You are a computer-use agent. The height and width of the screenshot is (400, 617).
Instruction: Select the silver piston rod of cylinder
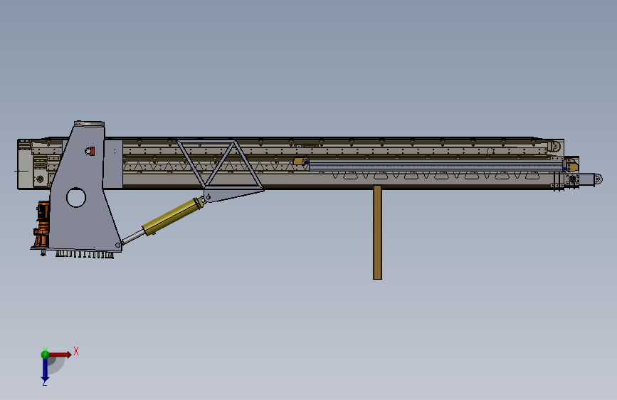click(x=133, y=236)
